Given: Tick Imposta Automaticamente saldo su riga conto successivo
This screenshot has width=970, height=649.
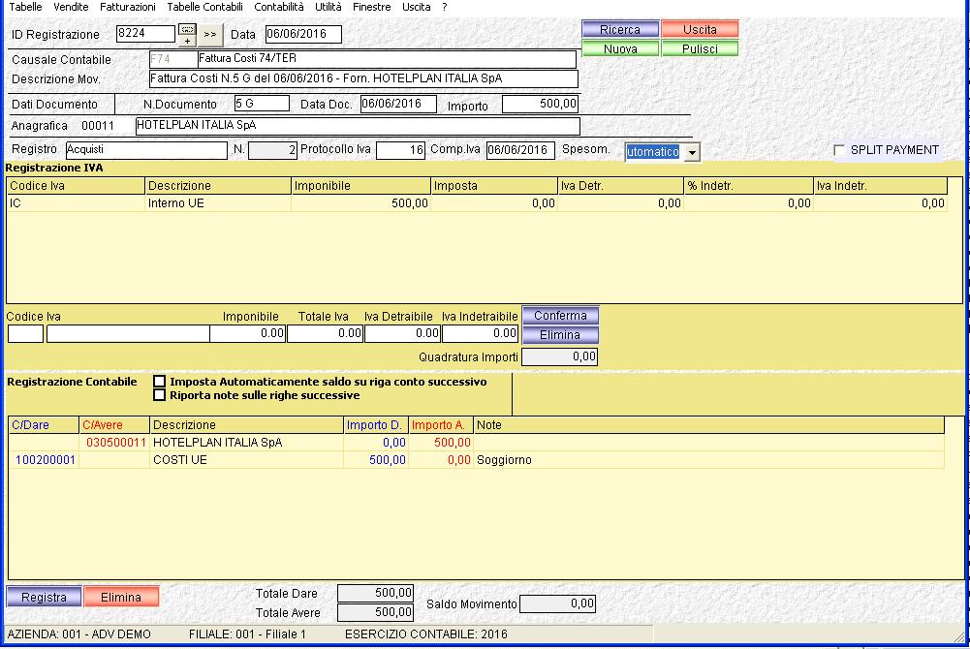Looking at the screenshot, I should pos(160,382).
